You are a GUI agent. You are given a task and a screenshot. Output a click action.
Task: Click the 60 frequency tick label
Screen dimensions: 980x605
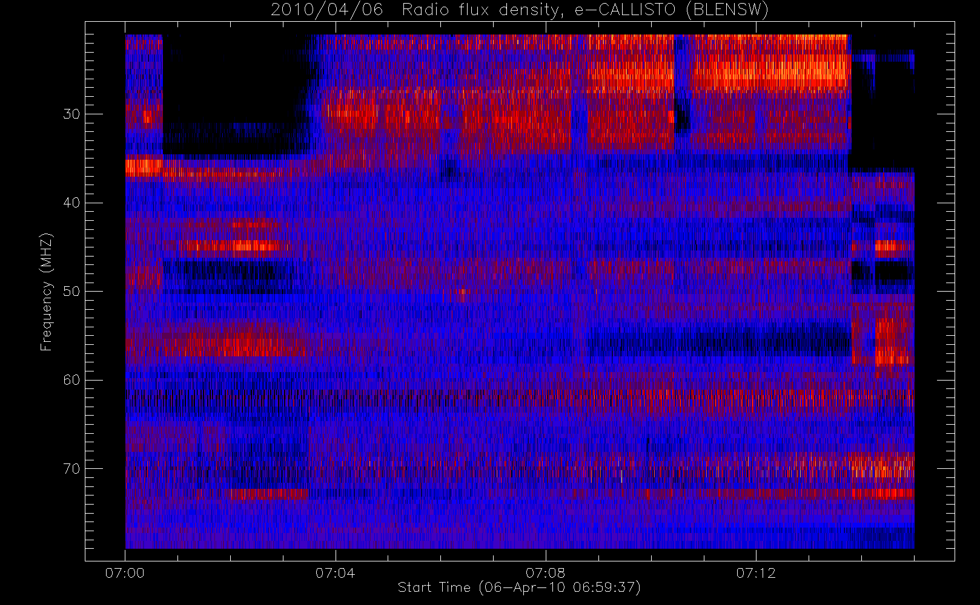pos(71,380)
